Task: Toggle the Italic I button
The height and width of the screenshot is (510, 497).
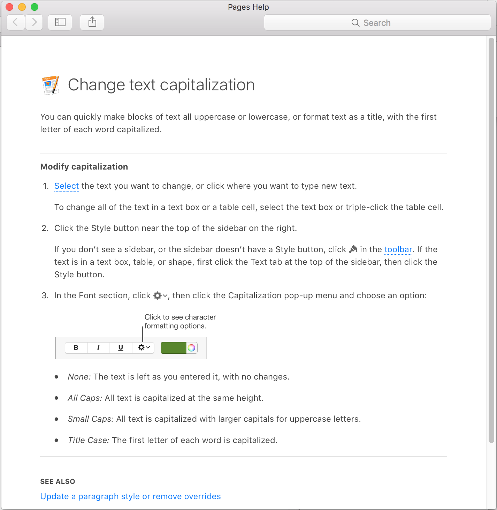Action: click(x=98, y=347)
